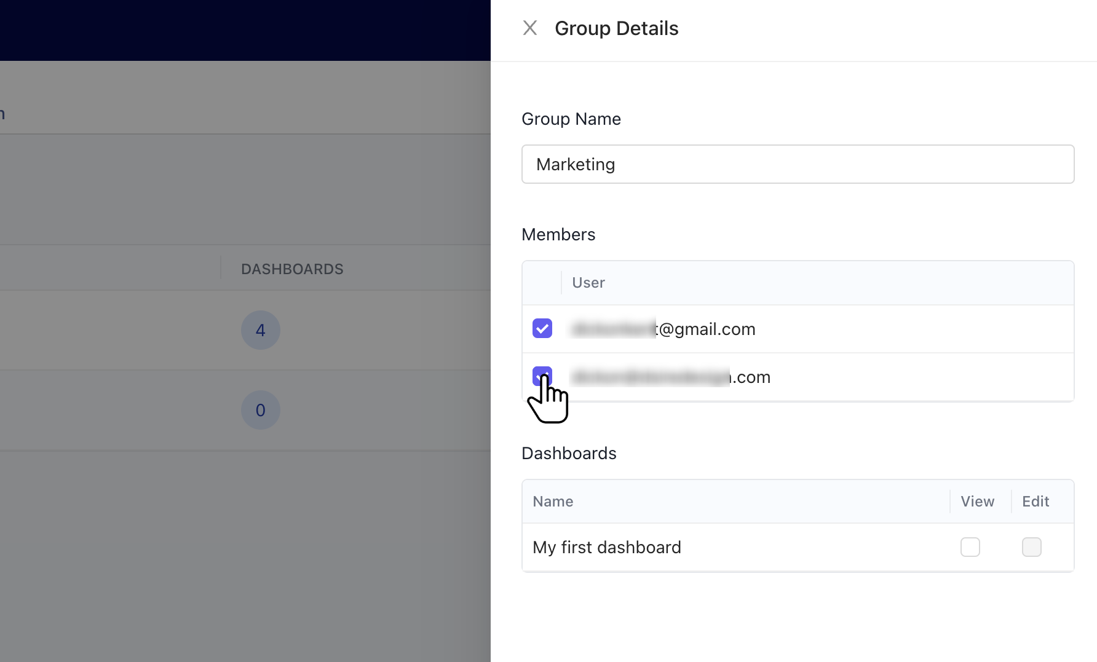Tick the Edit checkbox for My first dashboard
The image size is (1097, 662).
pyautogui.click(x=1031, y=547)
